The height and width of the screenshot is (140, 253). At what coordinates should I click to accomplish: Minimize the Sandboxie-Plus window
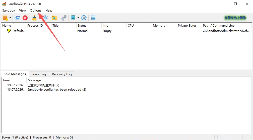point(224,4)
